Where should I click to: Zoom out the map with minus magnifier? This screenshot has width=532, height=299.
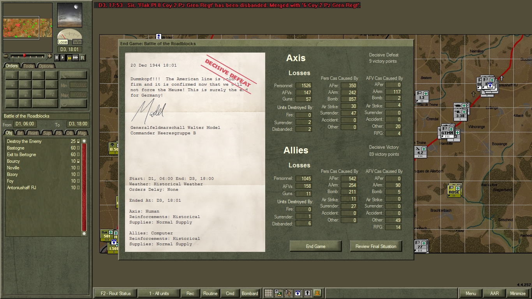(6, 56)
